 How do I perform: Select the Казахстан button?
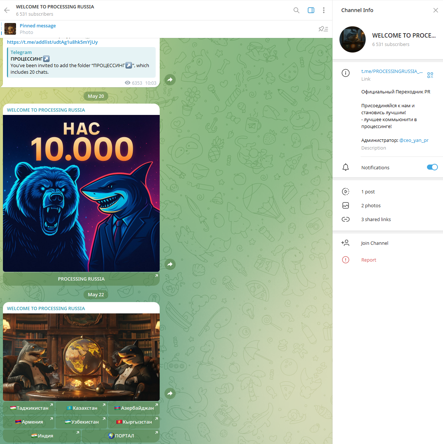82,408
